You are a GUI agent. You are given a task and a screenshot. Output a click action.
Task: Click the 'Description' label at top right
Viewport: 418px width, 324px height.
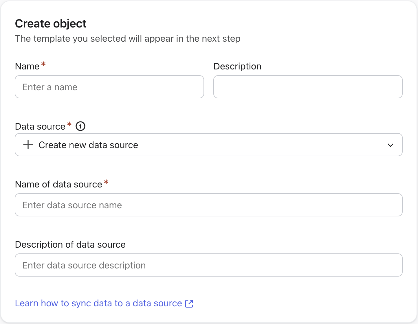point(237,66)
